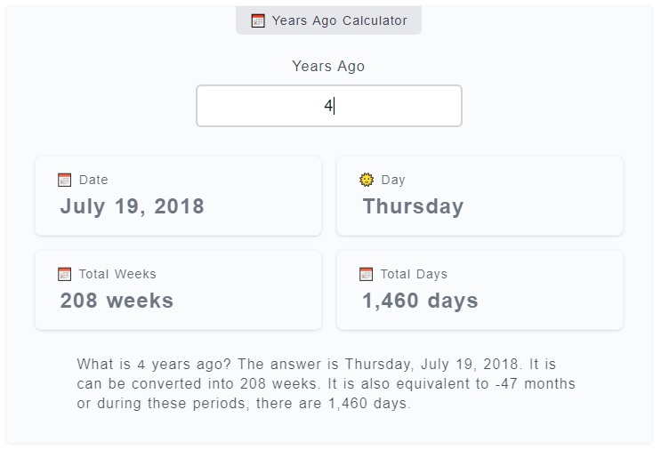The image size is (661, 450).
Task: Click the Total Weeks card label
Action: coord(117,274)
